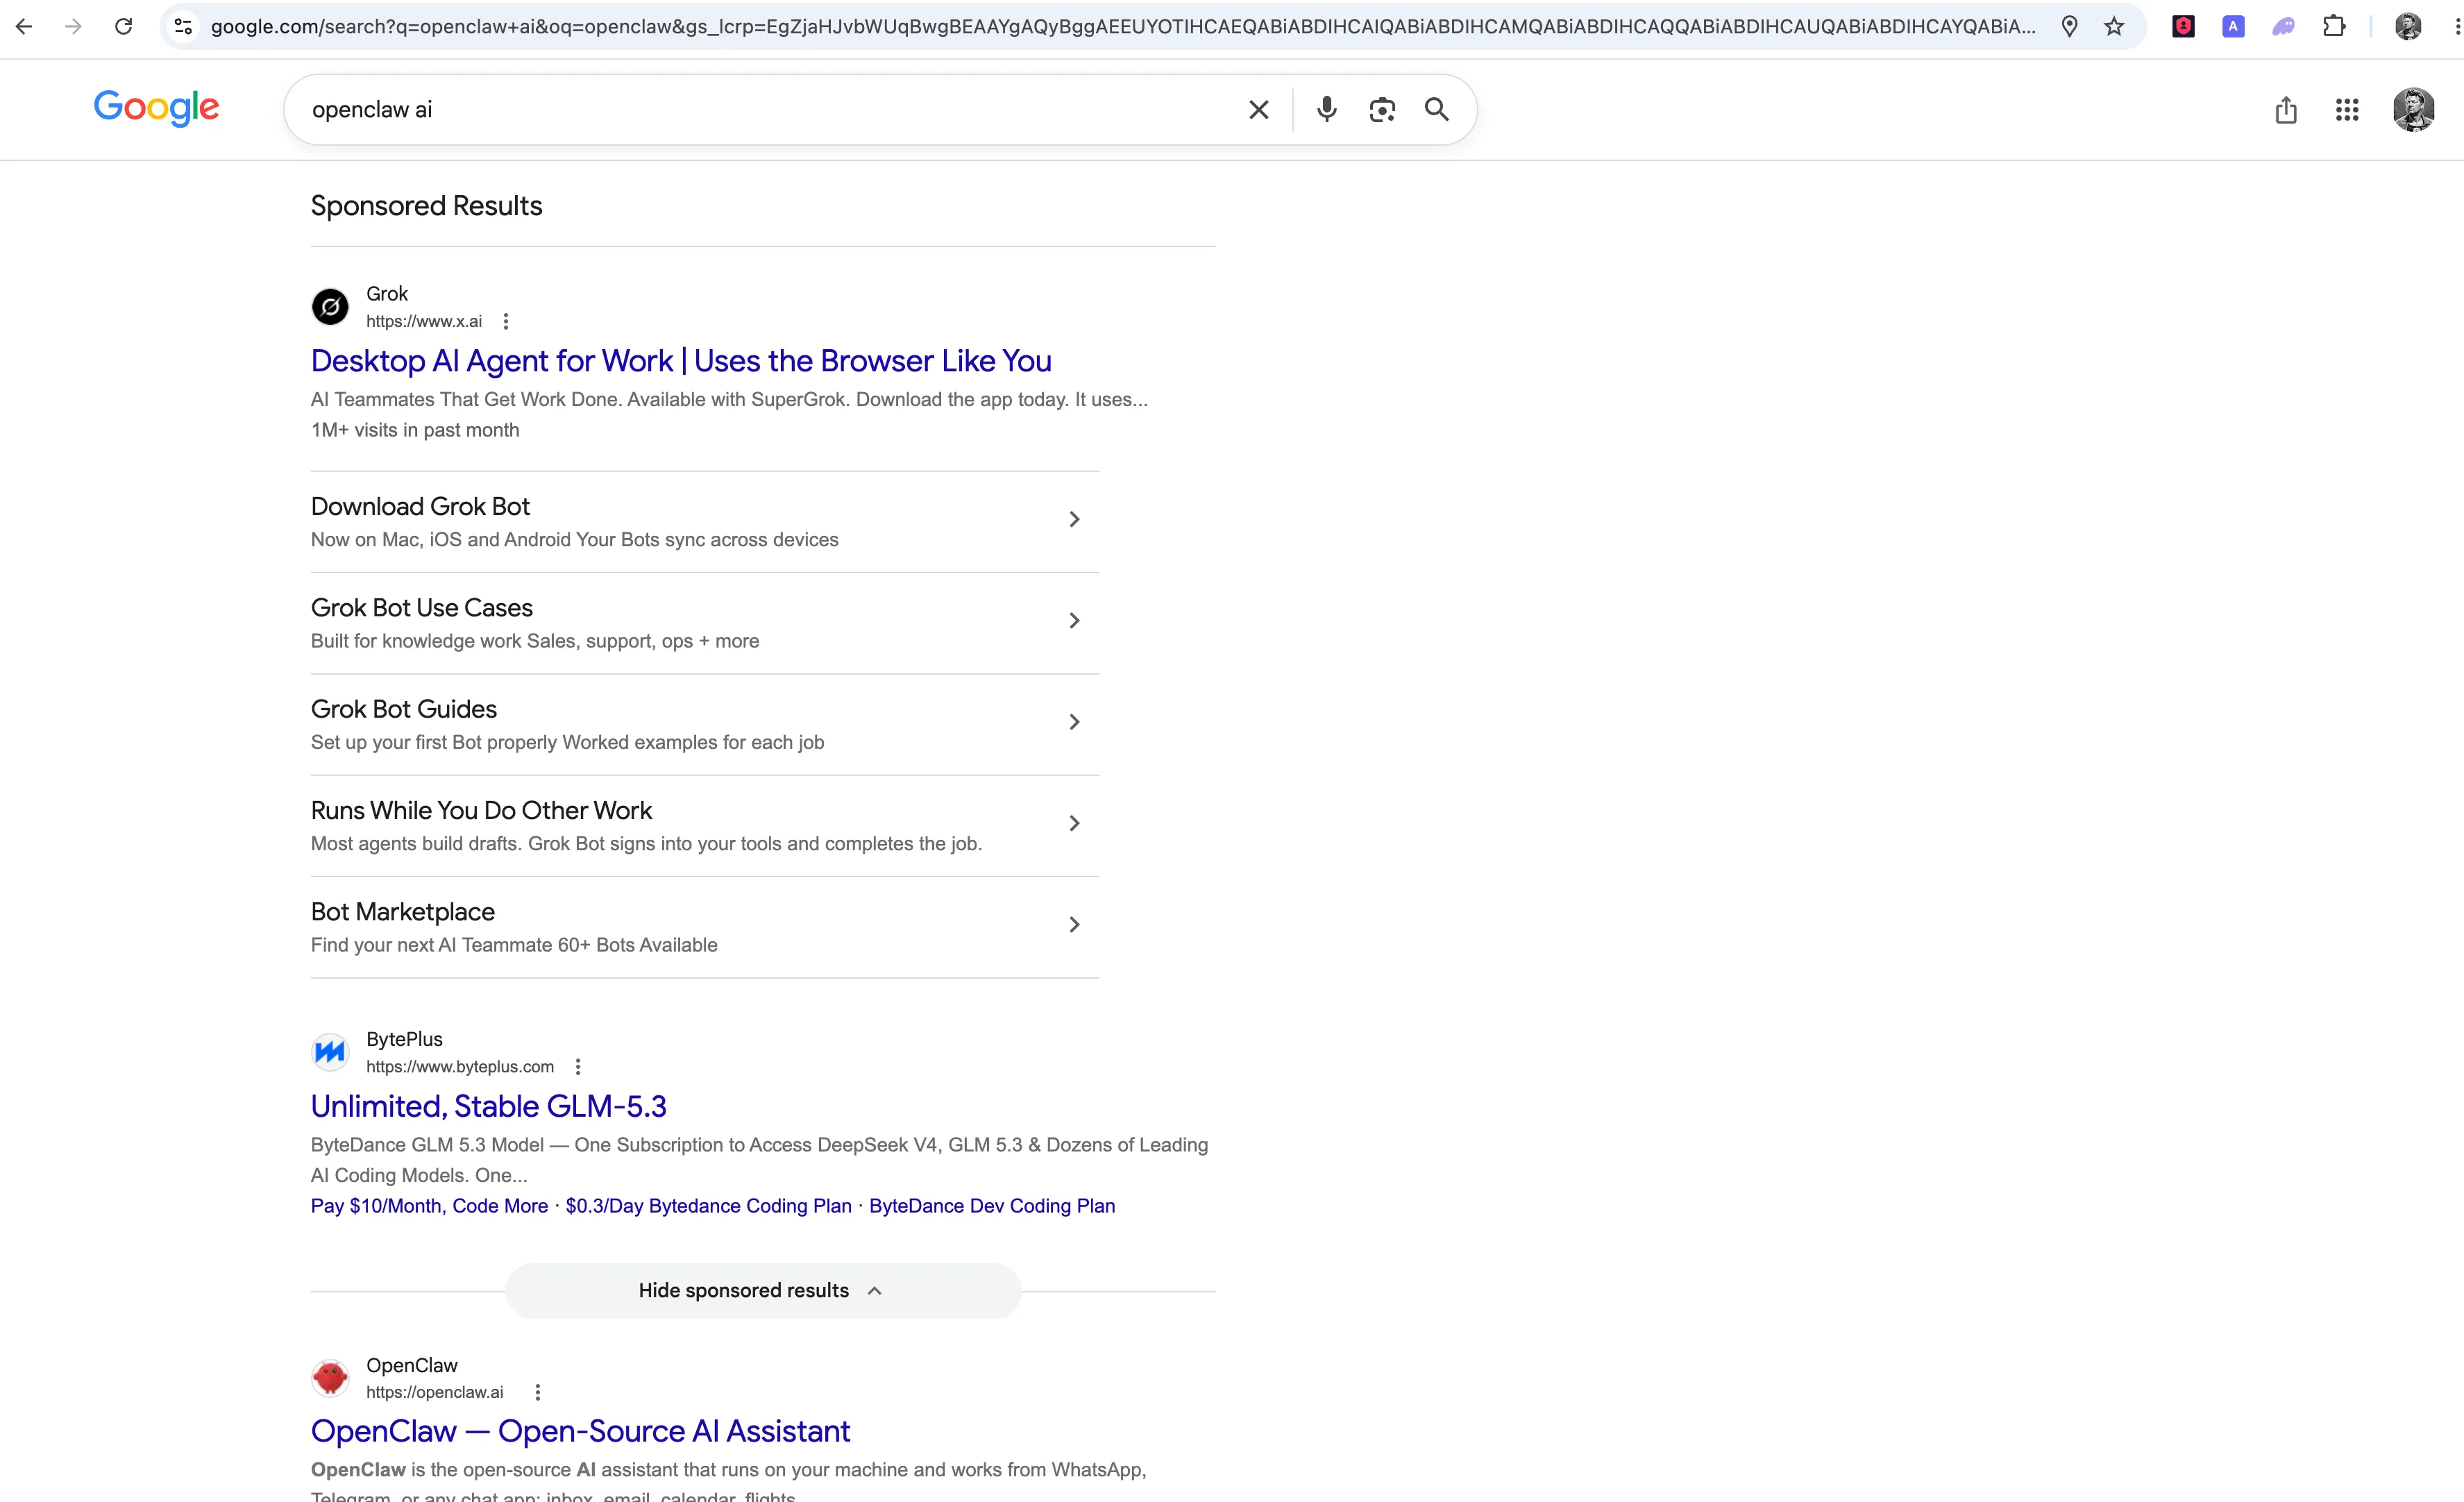Open the Google account avatar

pos(2413,110)
